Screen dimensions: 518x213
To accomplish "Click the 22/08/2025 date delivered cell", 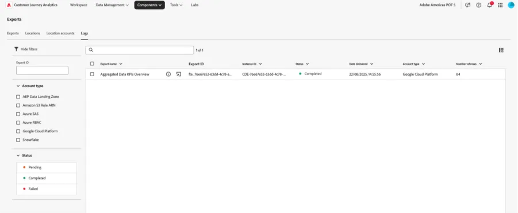I will click(x=365, y=74).
